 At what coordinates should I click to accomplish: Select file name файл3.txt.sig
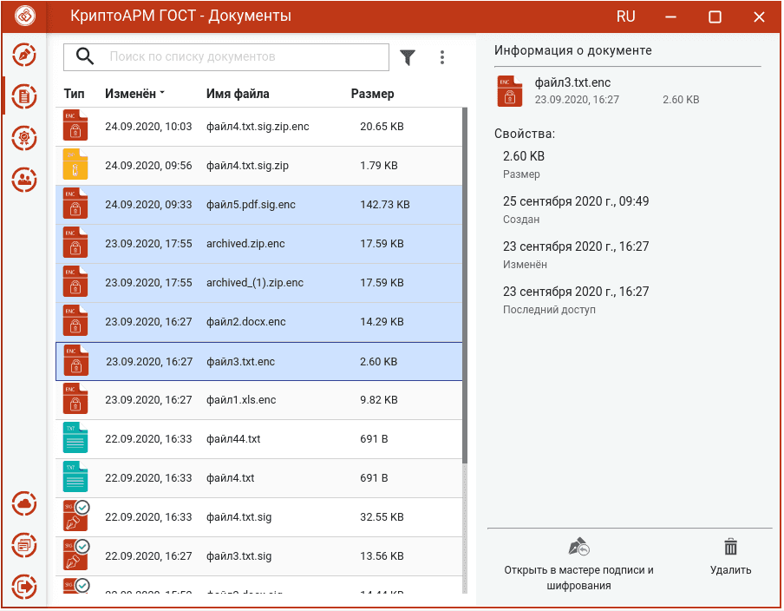click(239, 556)
